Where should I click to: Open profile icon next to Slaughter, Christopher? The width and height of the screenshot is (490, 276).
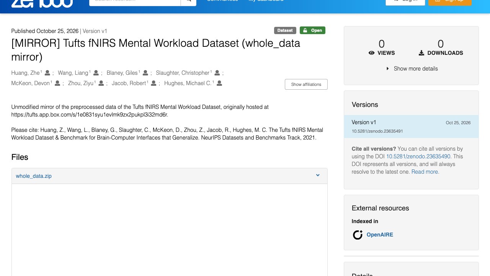click(x=217, y=73)
